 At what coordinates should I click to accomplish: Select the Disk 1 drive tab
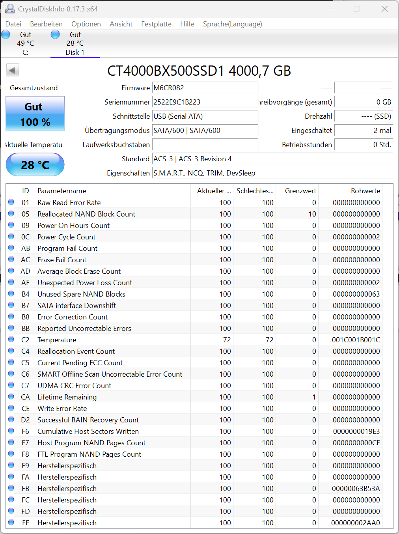pos(75,43)
